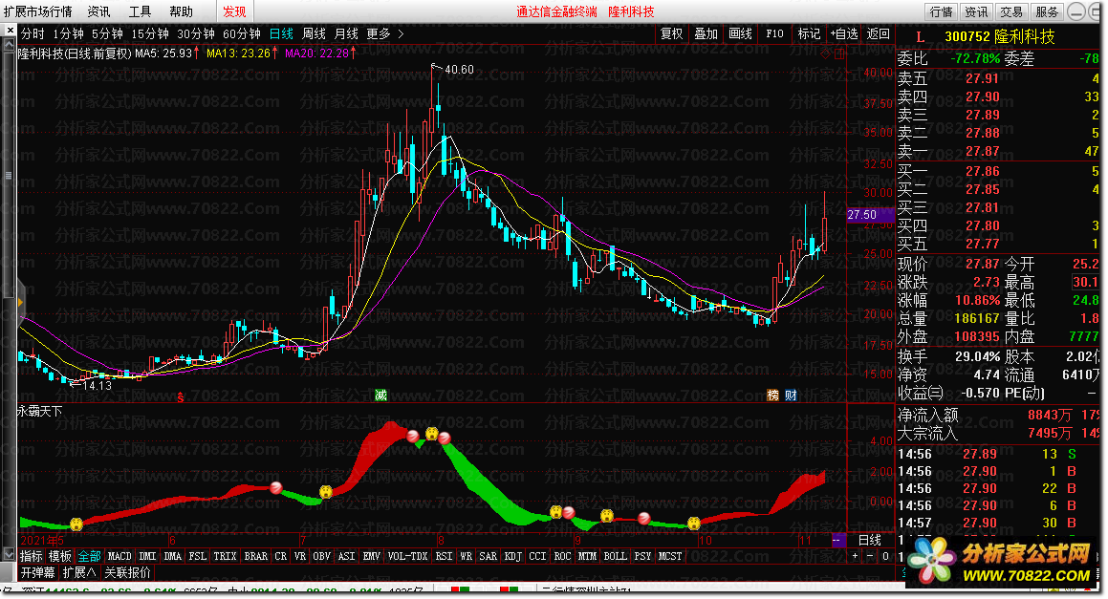Open F10 company info
This screenshot has height=599, width=1108.
[x=774, y=33]
